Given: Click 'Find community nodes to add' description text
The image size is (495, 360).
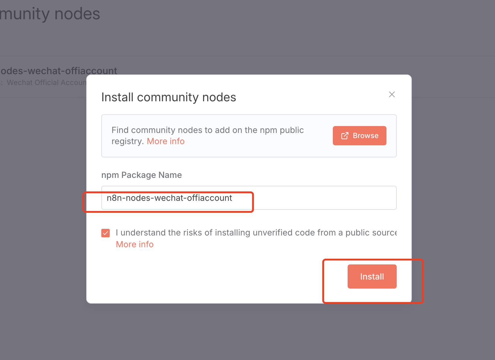Looking at the screenshot, I should point(207,130).
